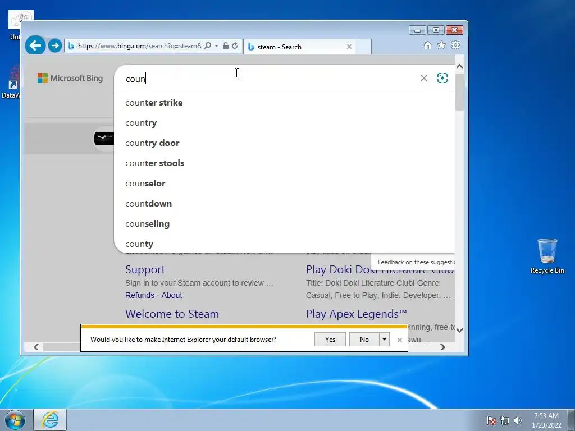
Task: Open 'Play Apex Legends' result link
Action: (357, 314)
